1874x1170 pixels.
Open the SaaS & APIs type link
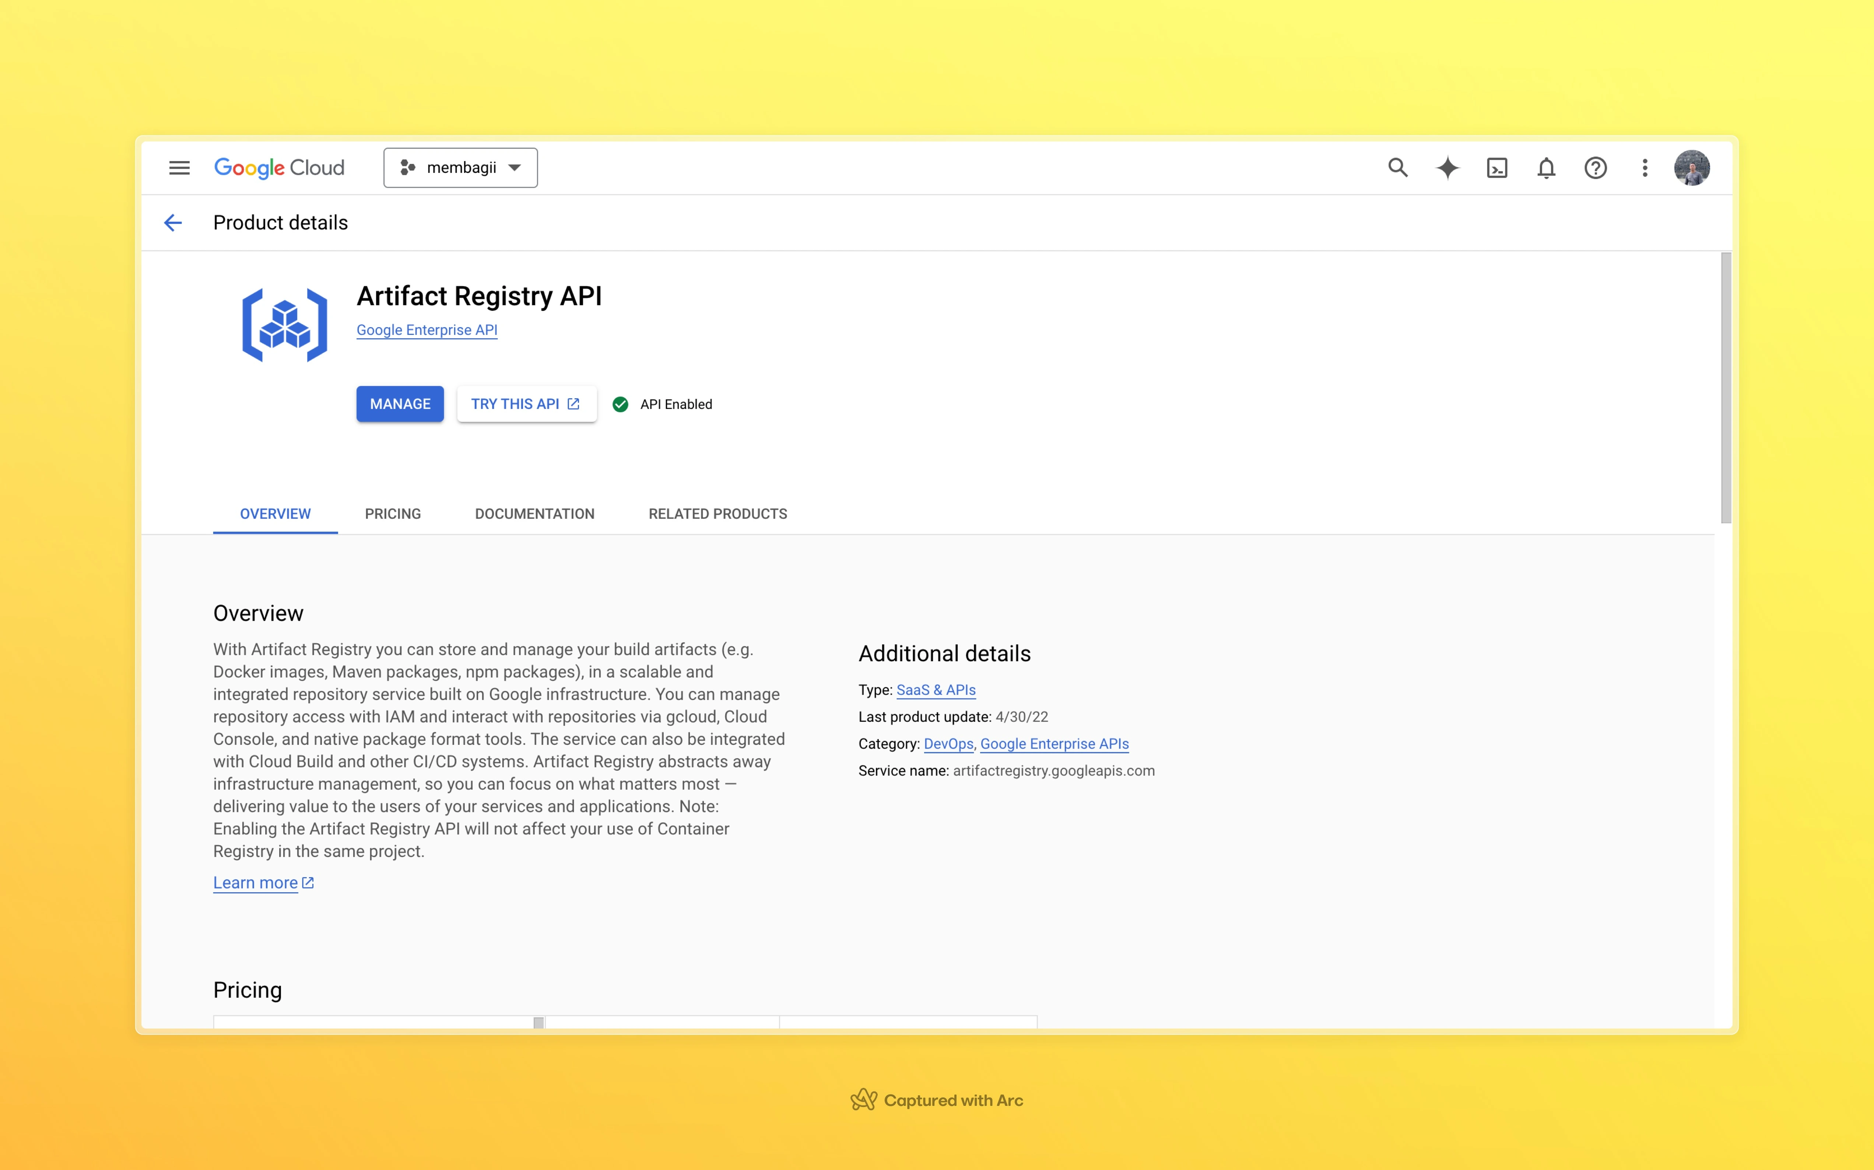pyautogui.click(x=935, y=690)
